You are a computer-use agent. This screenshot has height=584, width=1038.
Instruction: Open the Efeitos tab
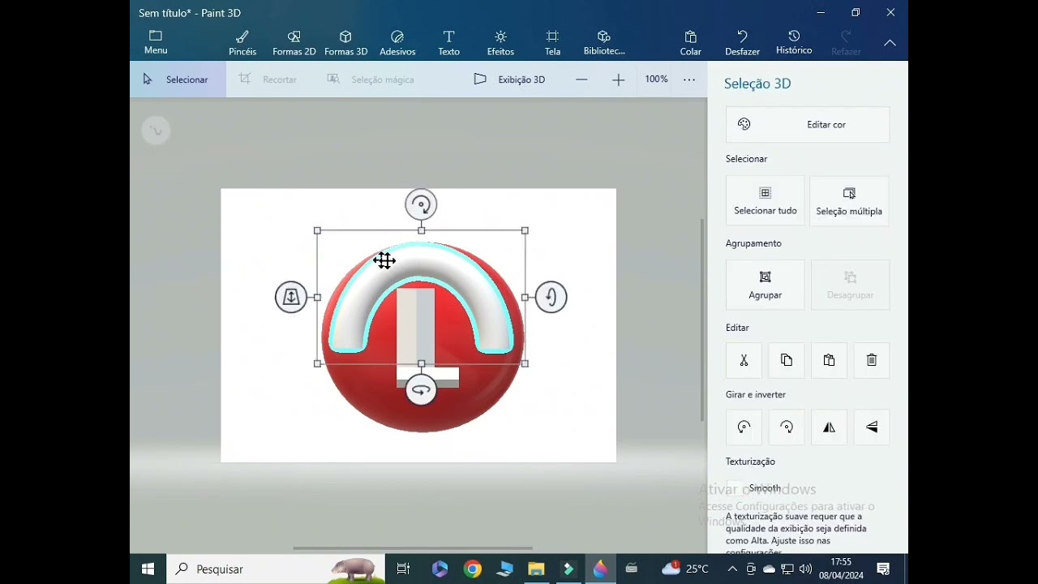[500, 42]
